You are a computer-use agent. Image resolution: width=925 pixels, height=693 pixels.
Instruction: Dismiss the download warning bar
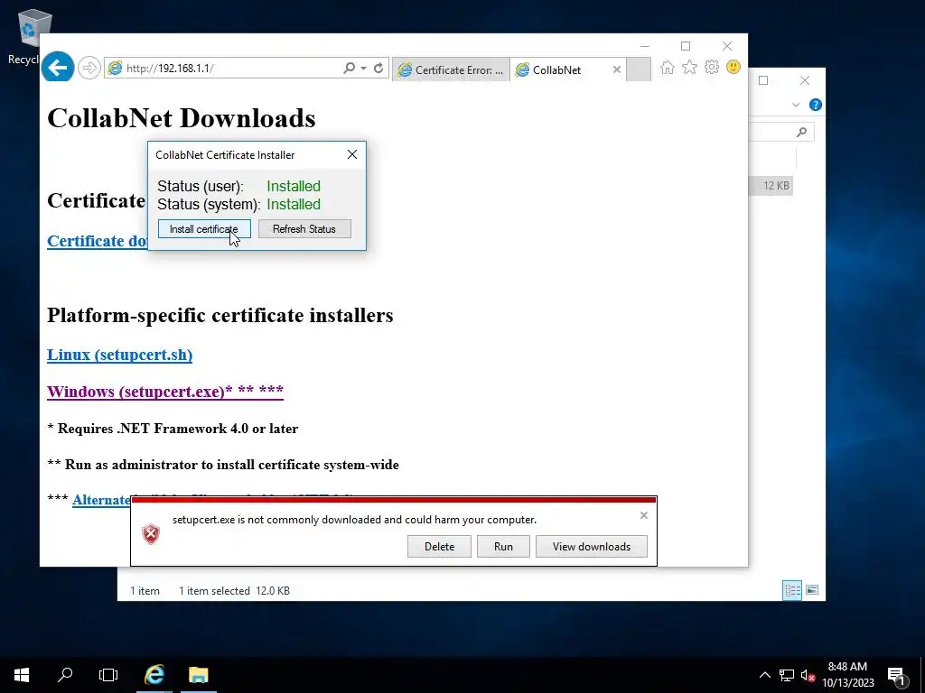pos(643,515)
